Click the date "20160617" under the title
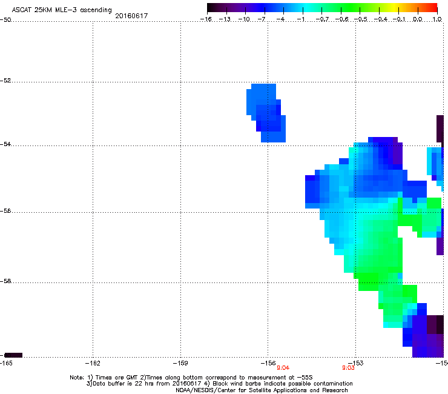Screen dimensions: 448x394 click(x=131, y=16)
